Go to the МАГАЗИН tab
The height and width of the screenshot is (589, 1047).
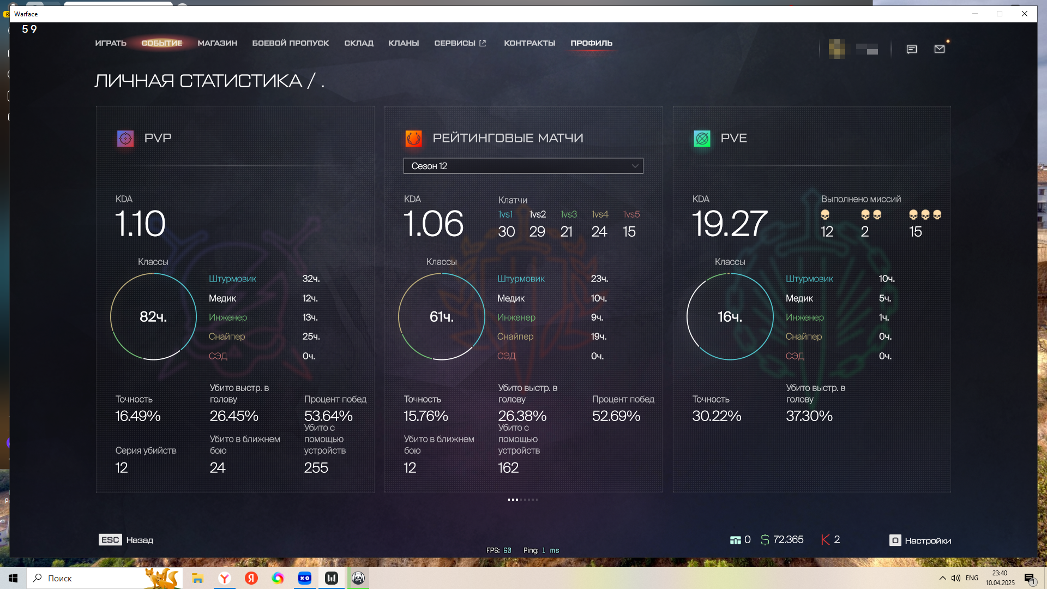coord(217,43)
